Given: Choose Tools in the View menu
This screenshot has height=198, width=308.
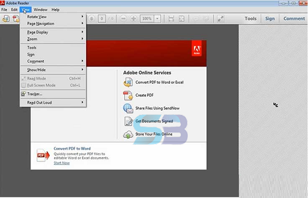Looking at the screenshot, I should tap(53, 48).
